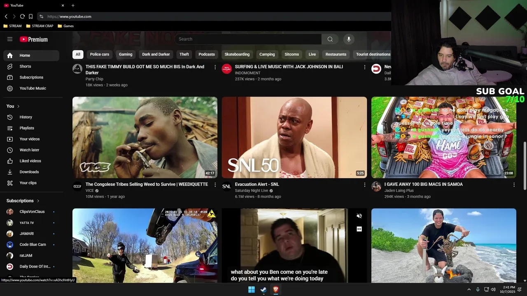Expand the Subscriptions section chevron
This screenshot has width=527, height=296.
click(38, 201)
